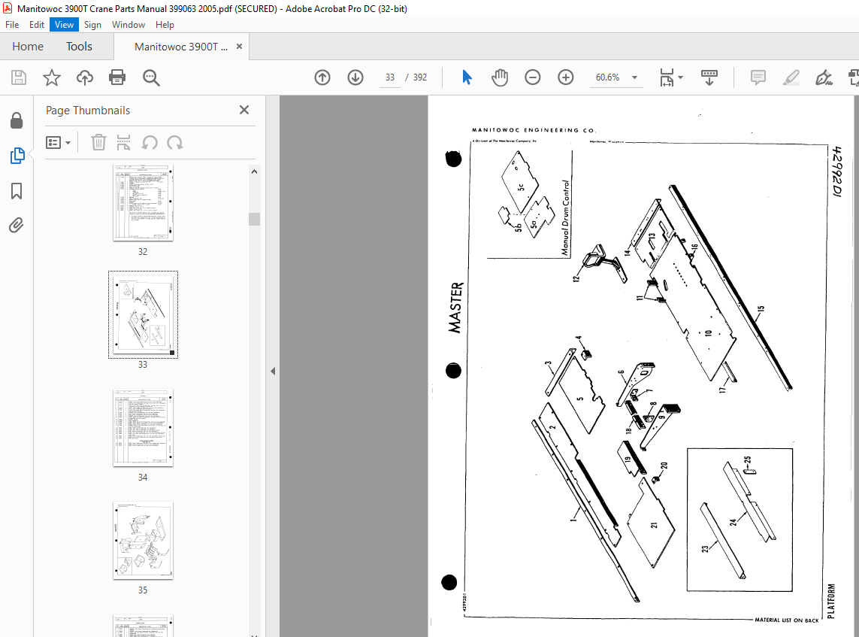Click the thumbnails panel scrollbar thumb
Image resolution: width=859 pixels, height=637 pixels.
pos(254,219)
